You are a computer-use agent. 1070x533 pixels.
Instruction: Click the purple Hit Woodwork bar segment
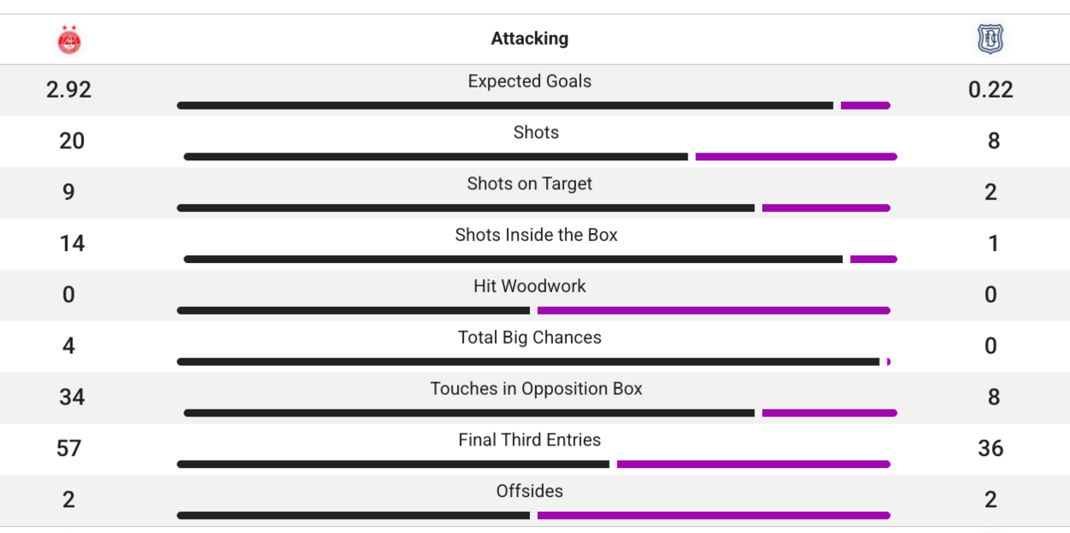point(713,310)
